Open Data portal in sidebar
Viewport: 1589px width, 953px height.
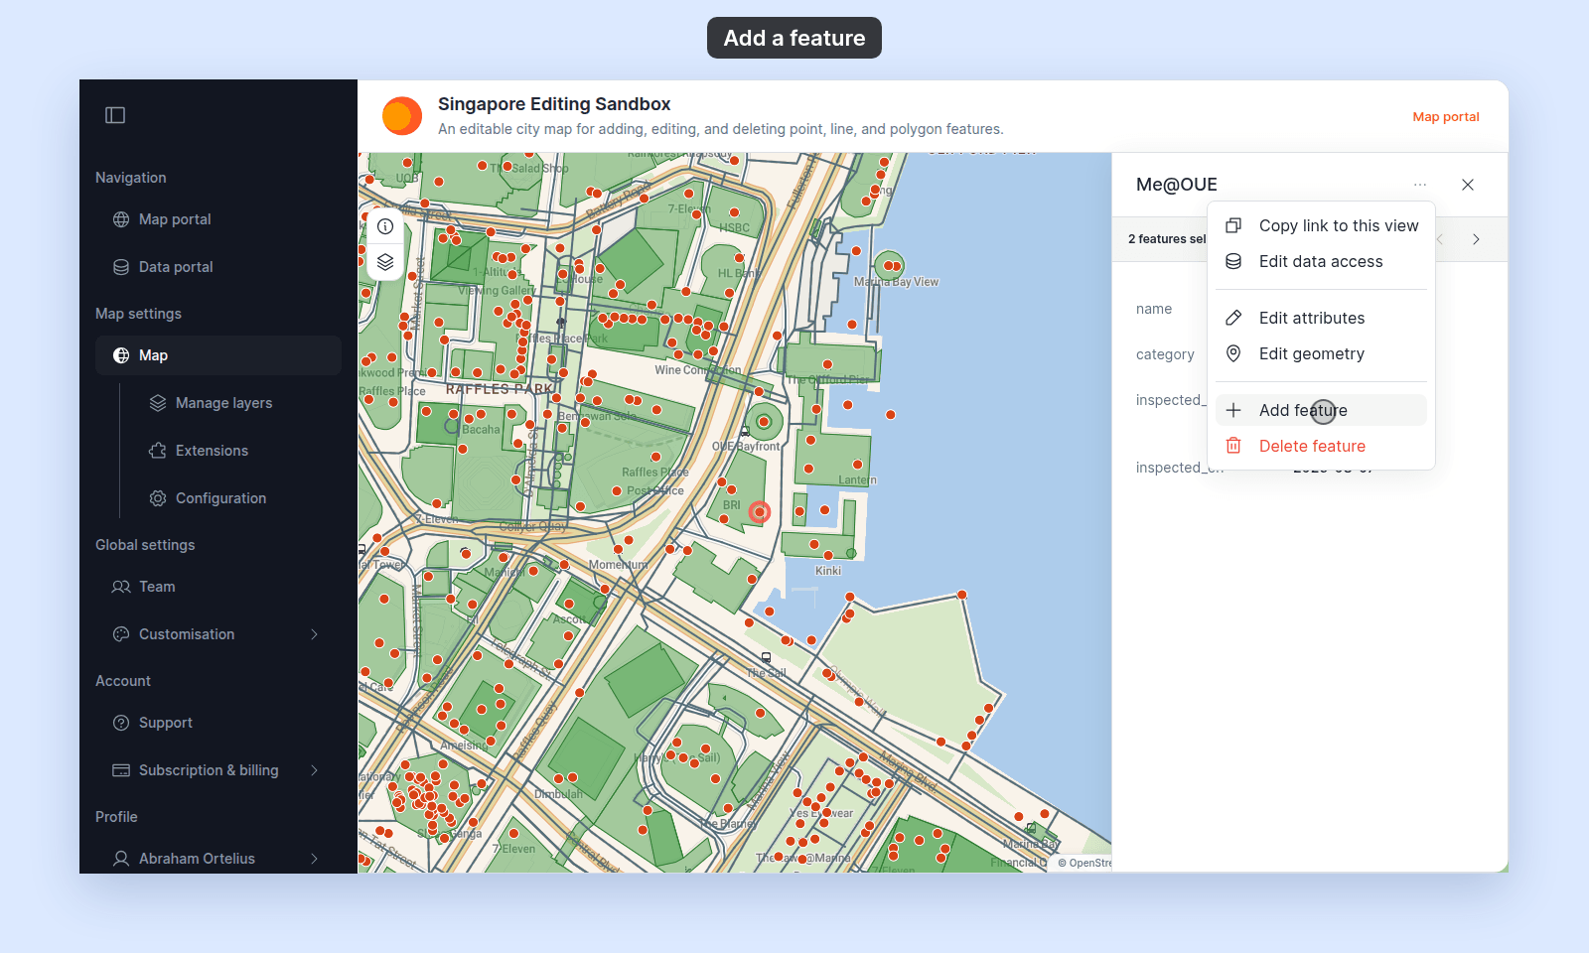(218, 267)
